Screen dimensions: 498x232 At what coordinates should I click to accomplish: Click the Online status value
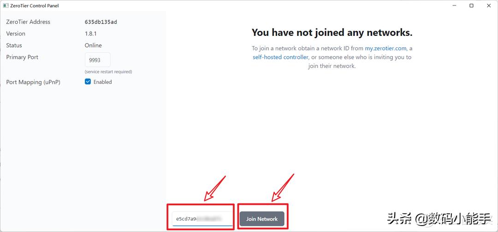pos(93,46)
